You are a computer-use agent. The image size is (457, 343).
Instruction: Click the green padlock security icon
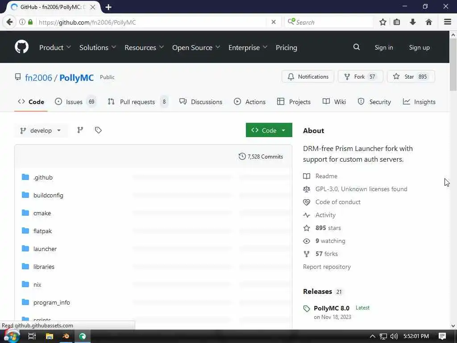(30, 22)
